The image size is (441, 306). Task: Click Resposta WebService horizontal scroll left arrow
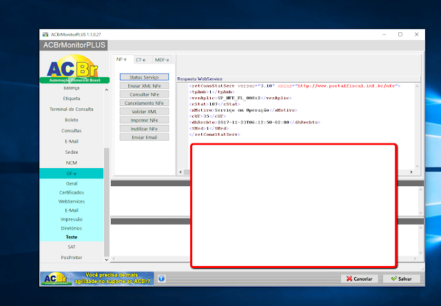point(181,172)
